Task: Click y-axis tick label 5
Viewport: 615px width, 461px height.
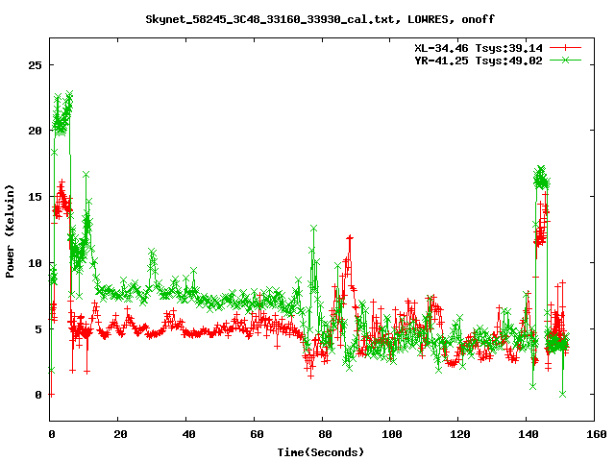Action: [38, 328]
